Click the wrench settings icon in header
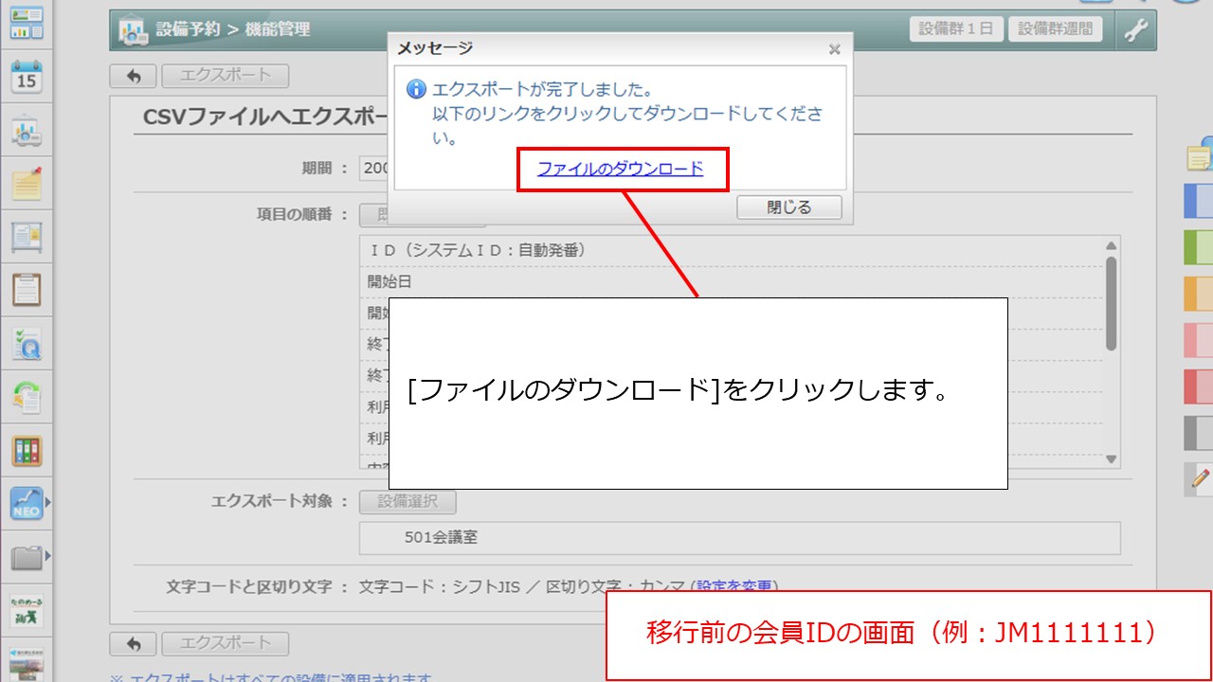Viewport: 1213px width, 682px height. 1135,30
